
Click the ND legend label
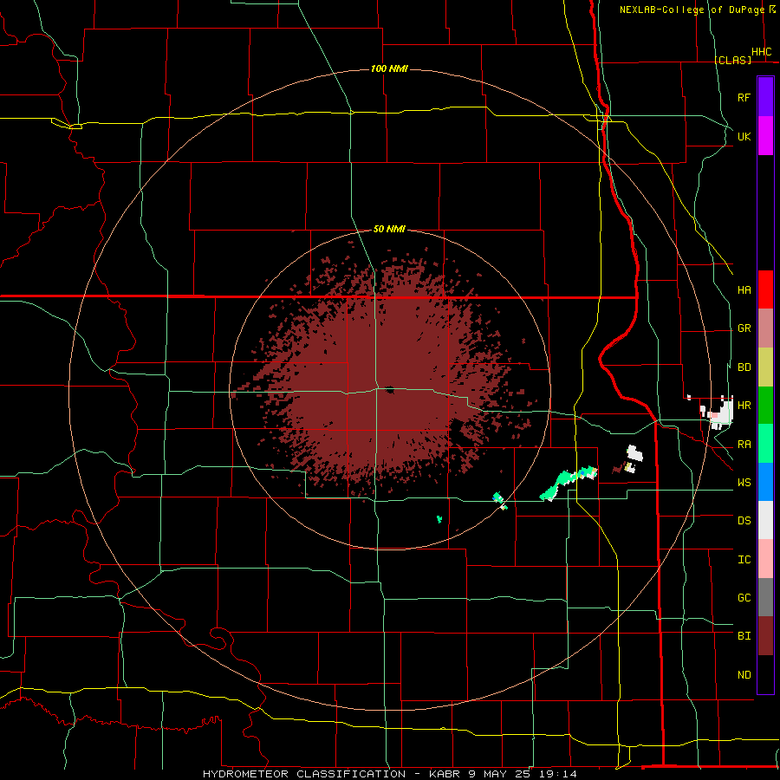[744, 675]
